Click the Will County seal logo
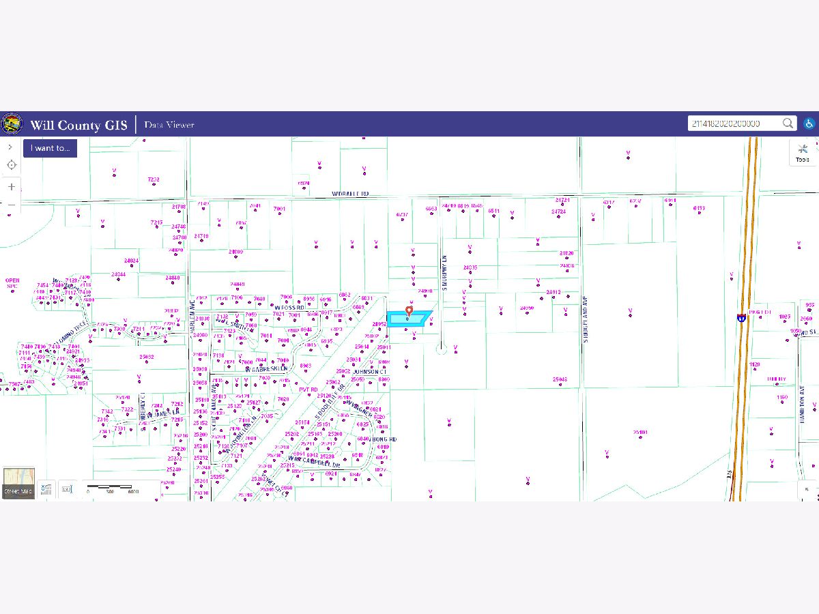The image size is (819, 614). point(12,124)
